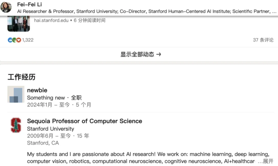View the 1,322 reactions count

point(28,40)
